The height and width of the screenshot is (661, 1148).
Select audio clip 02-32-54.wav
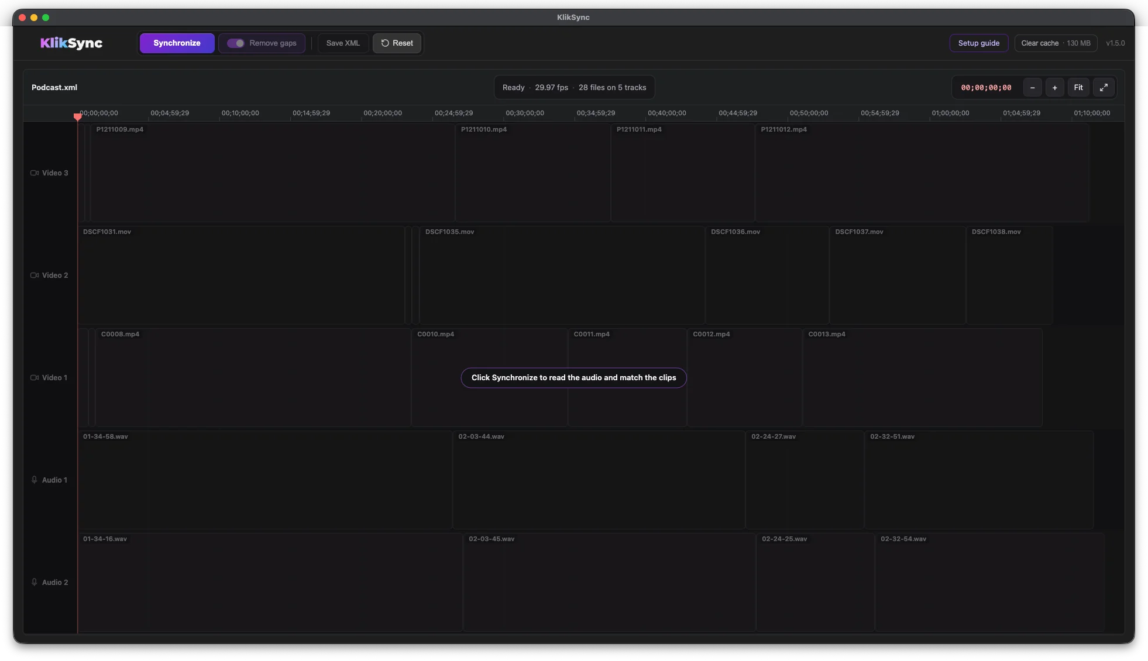(989, 583)
